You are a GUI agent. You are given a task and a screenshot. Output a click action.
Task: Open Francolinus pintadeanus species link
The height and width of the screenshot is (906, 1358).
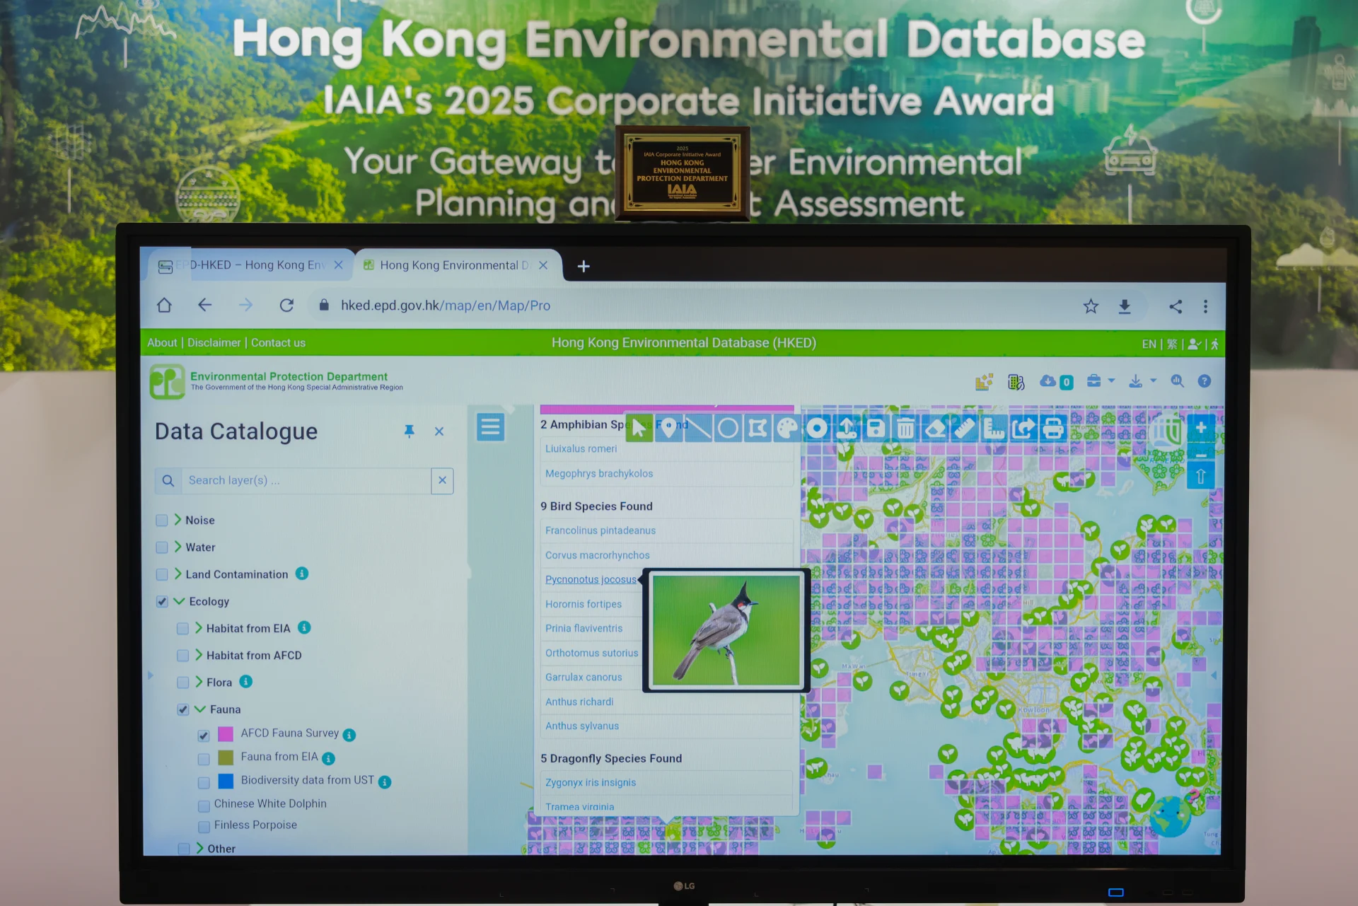click(x=600, y=530)
